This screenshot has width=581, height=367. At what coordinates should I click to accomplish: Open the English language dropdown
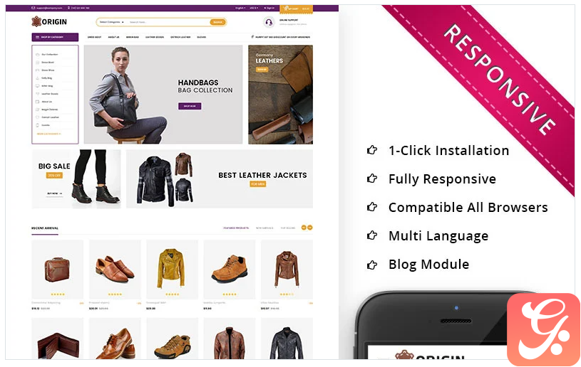tap(240, 8)
